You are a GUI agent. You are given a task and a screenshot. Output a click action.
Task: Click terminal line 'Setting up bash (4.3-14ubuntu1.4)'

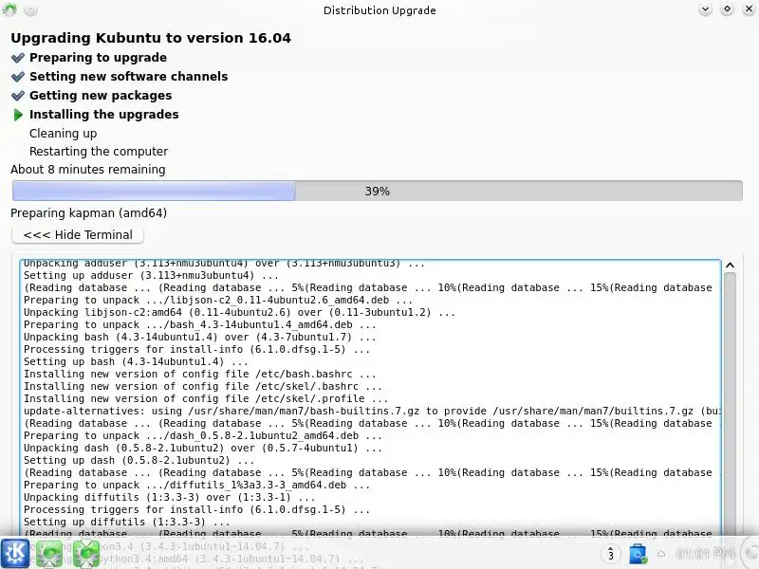point(136,361)
